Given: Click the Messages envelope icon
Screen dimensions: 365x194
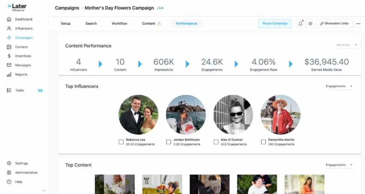Looking at the screenshot, I should coord(9,65).
